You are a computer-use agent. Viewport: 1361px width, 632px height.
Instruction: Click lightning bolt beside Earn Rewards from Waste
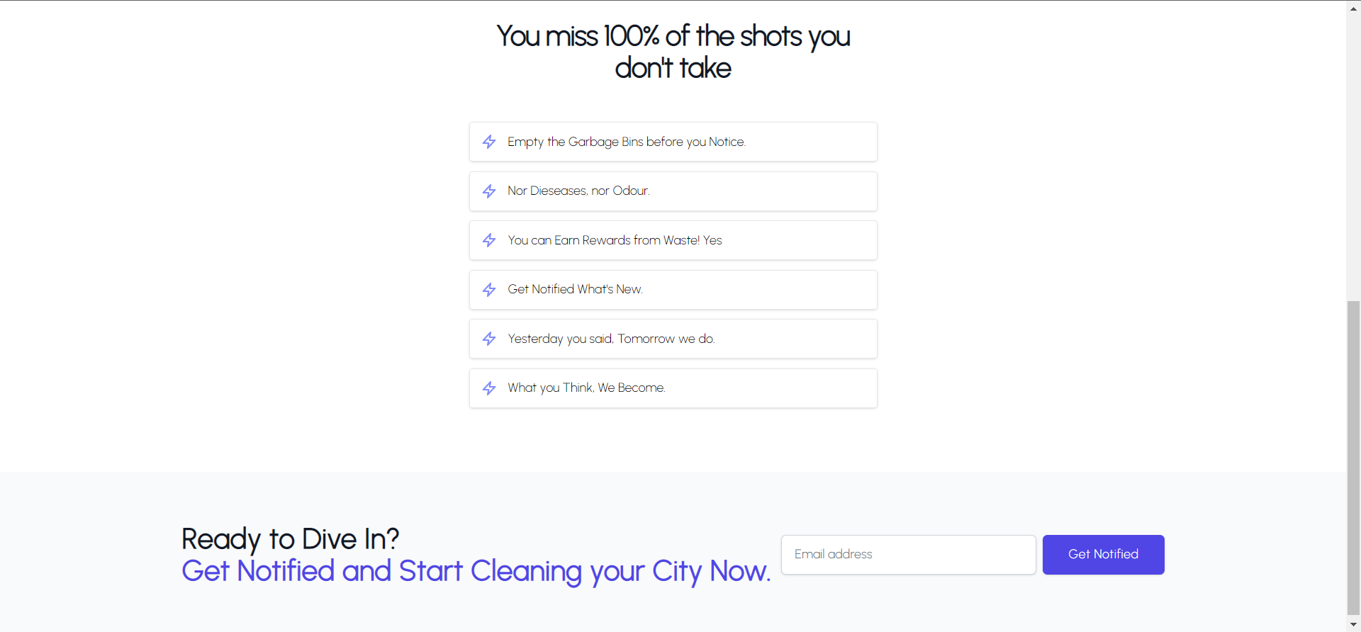click(x=489, y=240)
